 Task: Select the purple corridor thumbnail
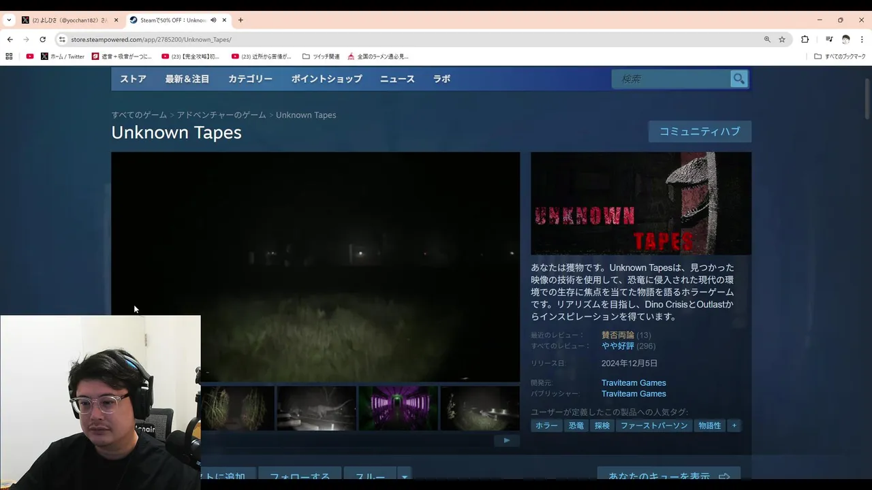399,408
